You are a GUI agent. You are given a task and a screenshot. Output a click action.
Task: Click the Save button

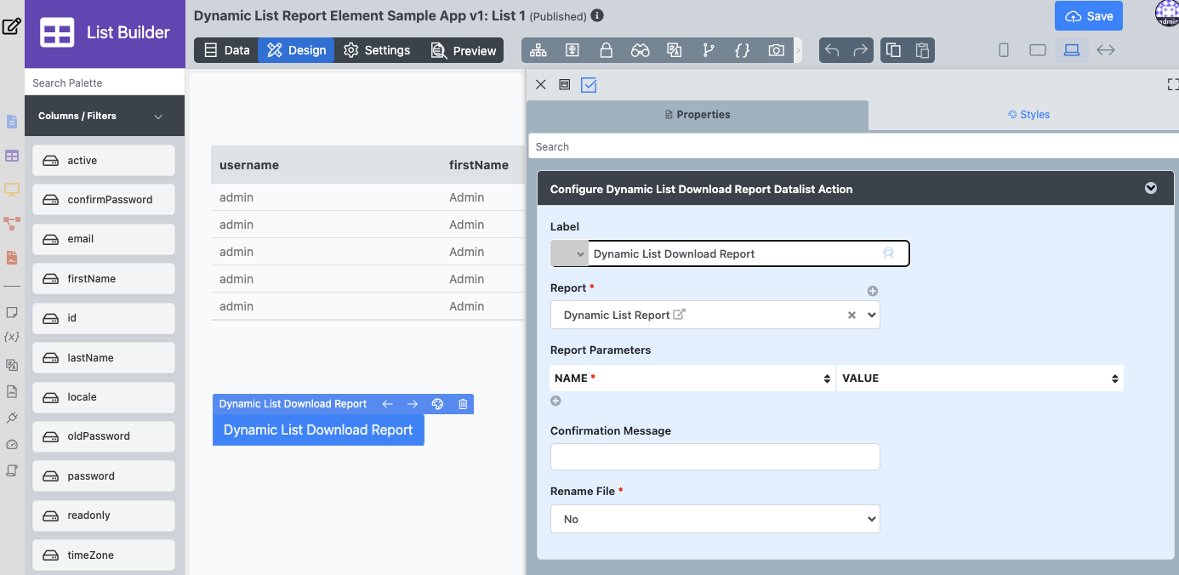click(x=1088, y=16)
